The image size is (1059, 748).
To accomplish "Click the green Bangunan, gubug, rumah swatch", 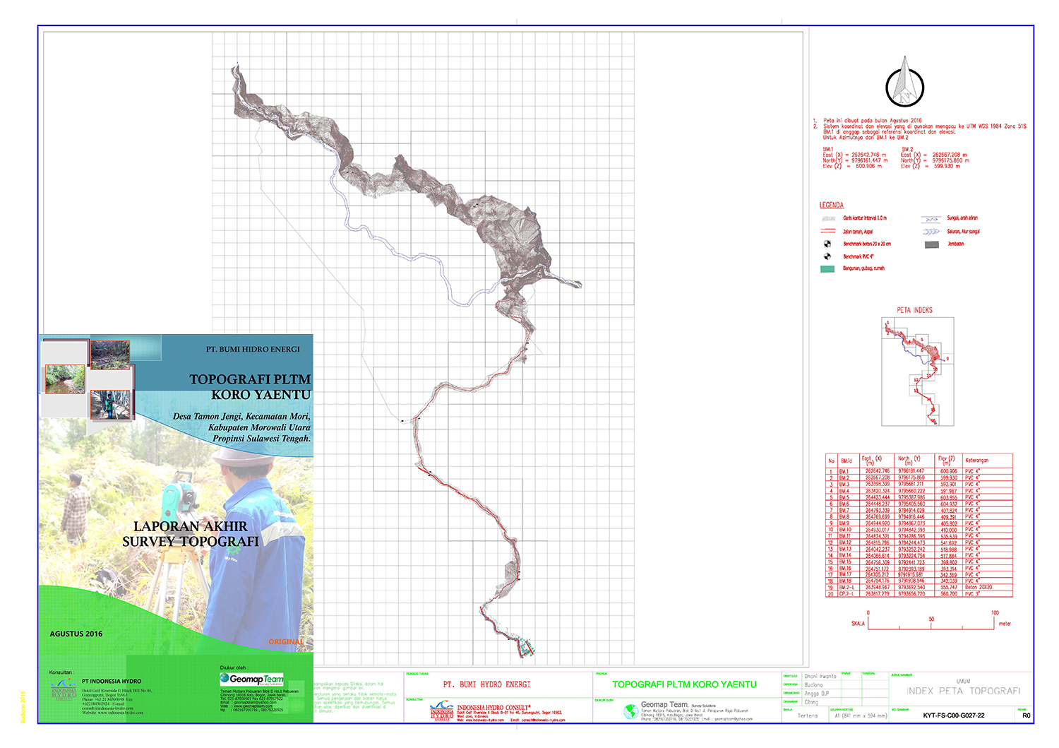I will coord(827,269).
